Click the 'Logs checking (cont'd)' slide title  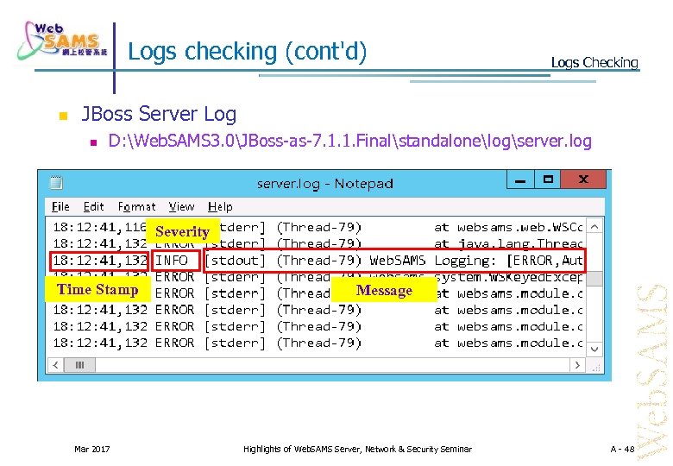click(248, 52)
